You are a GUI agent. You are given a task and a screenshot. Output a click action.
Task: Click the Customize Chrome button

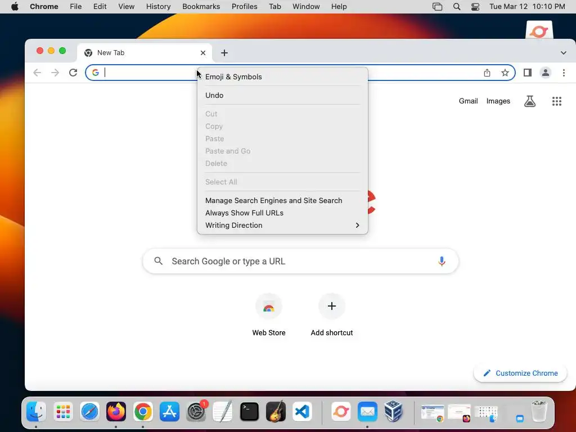520,373
